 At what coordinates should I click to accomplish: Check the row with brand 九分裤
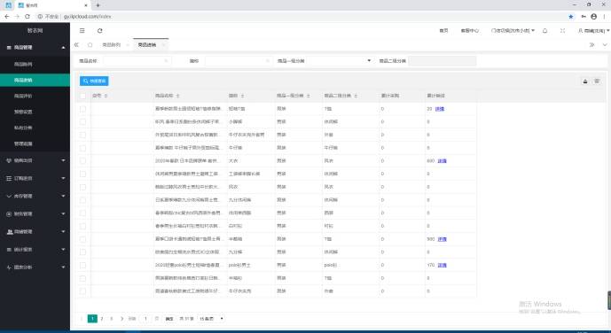pyautogui.click(x=82, y=252)
